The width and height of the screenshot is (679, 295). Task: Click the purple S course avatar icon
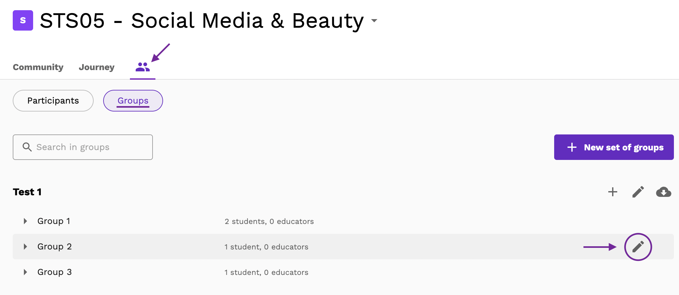[23, 21]
